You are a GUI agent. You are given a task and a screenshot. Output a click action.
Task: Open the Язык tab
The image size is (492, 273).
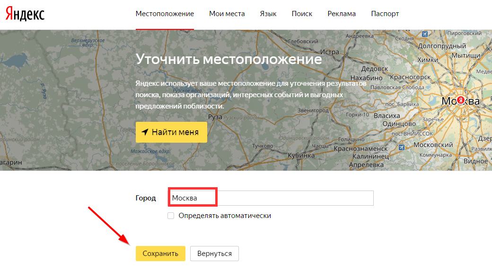pyautogui.click(x=268, y=14)
